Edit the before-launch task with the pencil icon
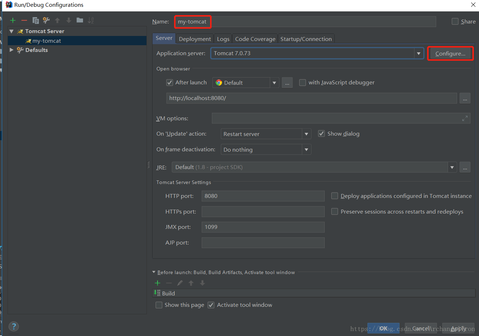 pos(180,283)
